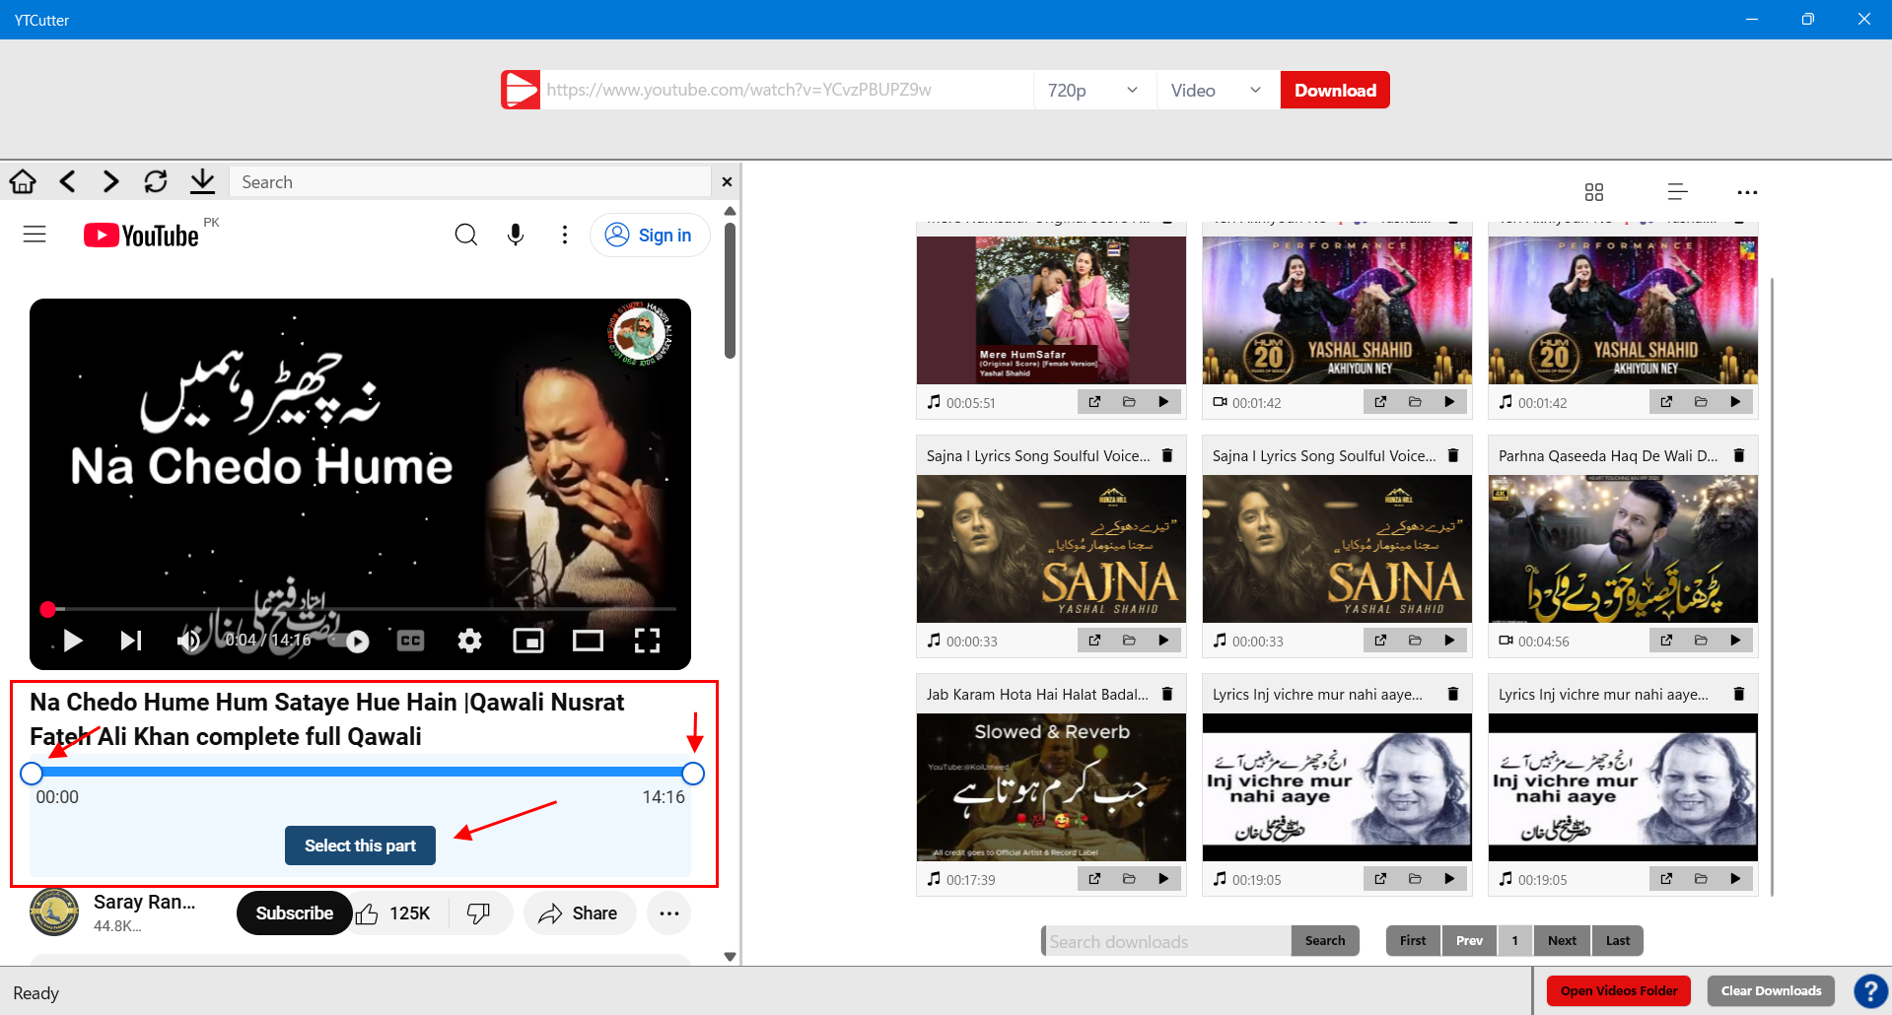Click page number 1 button
The height and width of the screenshot is (1015, 1892).
[1515, 941]
